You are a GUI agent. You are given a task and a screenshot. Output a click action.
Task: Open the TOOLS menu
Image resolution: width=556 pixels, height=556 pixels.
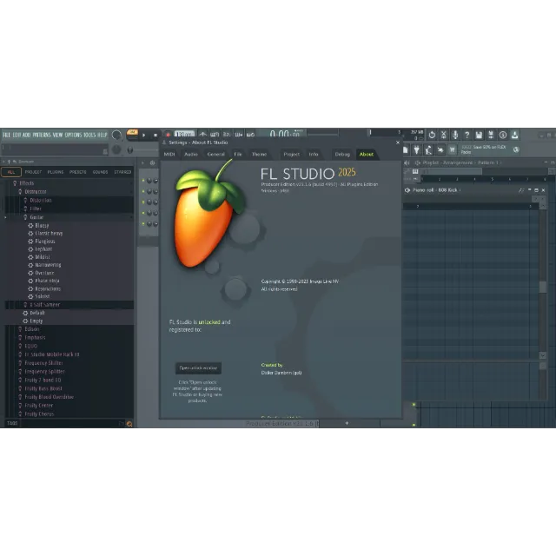coord(89,136)
